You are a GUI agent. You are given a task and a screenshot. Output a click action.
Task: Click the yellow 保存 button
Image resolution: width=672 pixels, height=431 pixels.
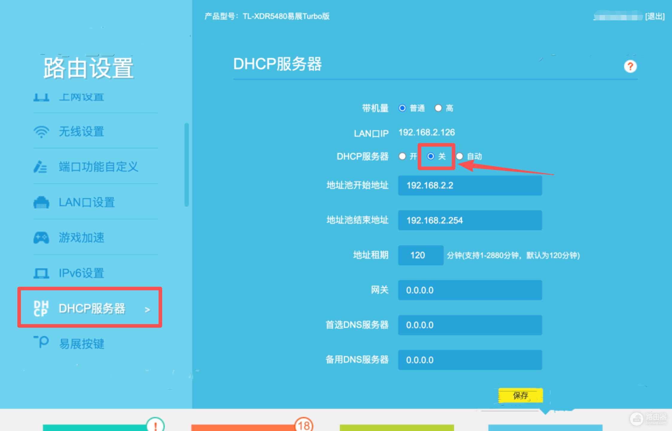pyautogui.click(x=520, y=396)
